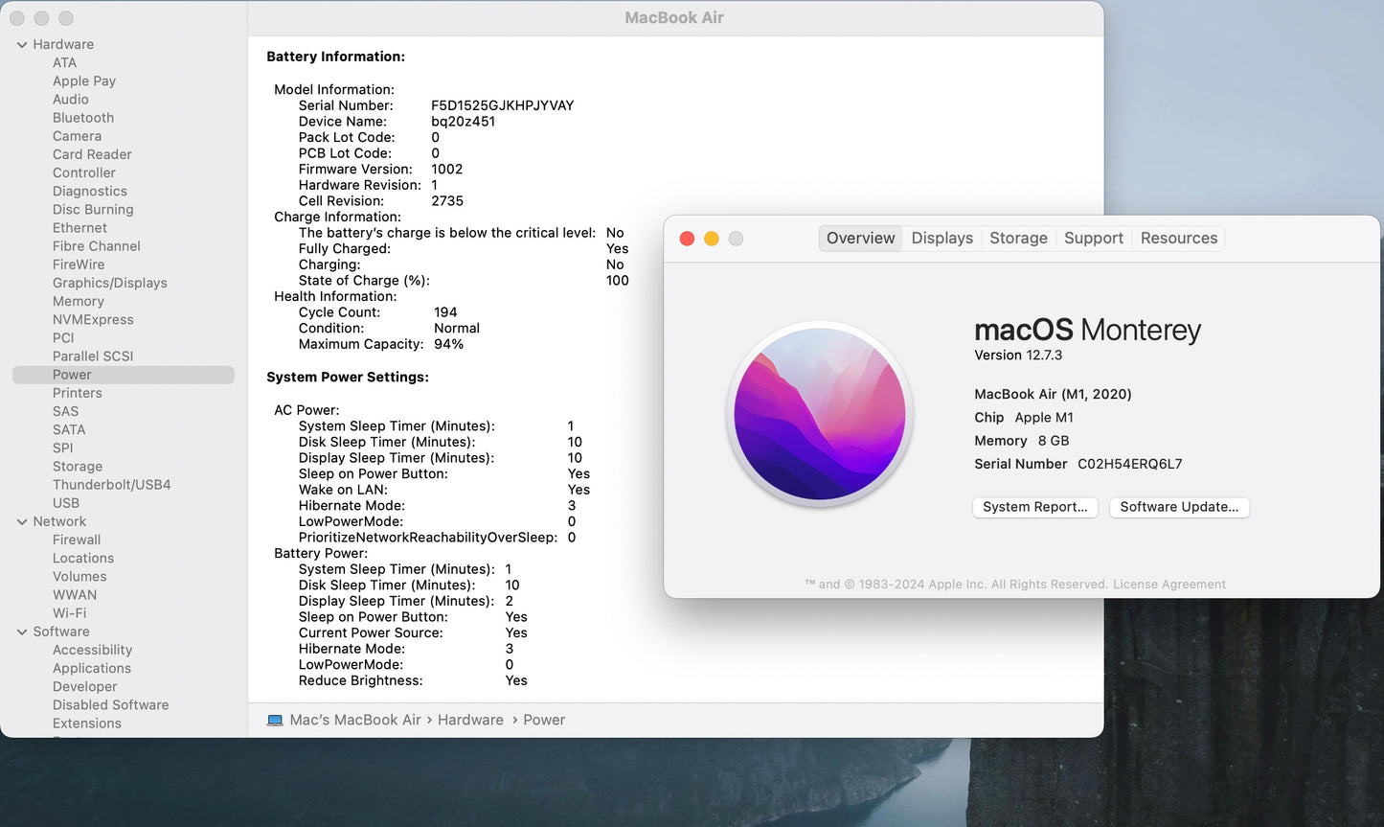This screenshot has width=1384, height=827.
Task: Click the Battery Information heading
Action: click(x=336, y=57)
